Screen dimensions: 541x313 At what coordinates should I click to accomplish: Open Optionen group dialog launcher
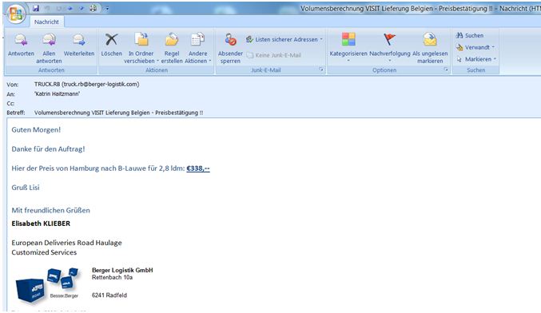(446, 69)
